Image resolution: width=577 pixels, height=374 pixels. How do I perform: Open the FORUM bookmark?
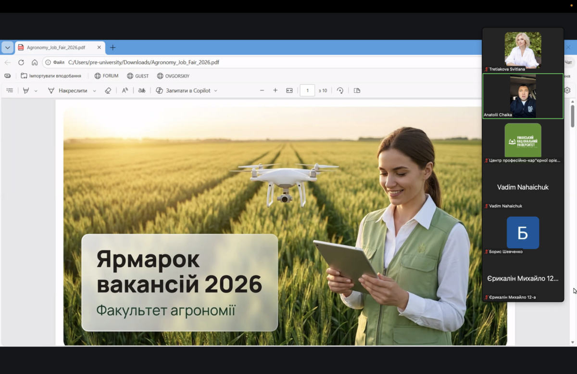pyautogui.click(x=106, y=76)
